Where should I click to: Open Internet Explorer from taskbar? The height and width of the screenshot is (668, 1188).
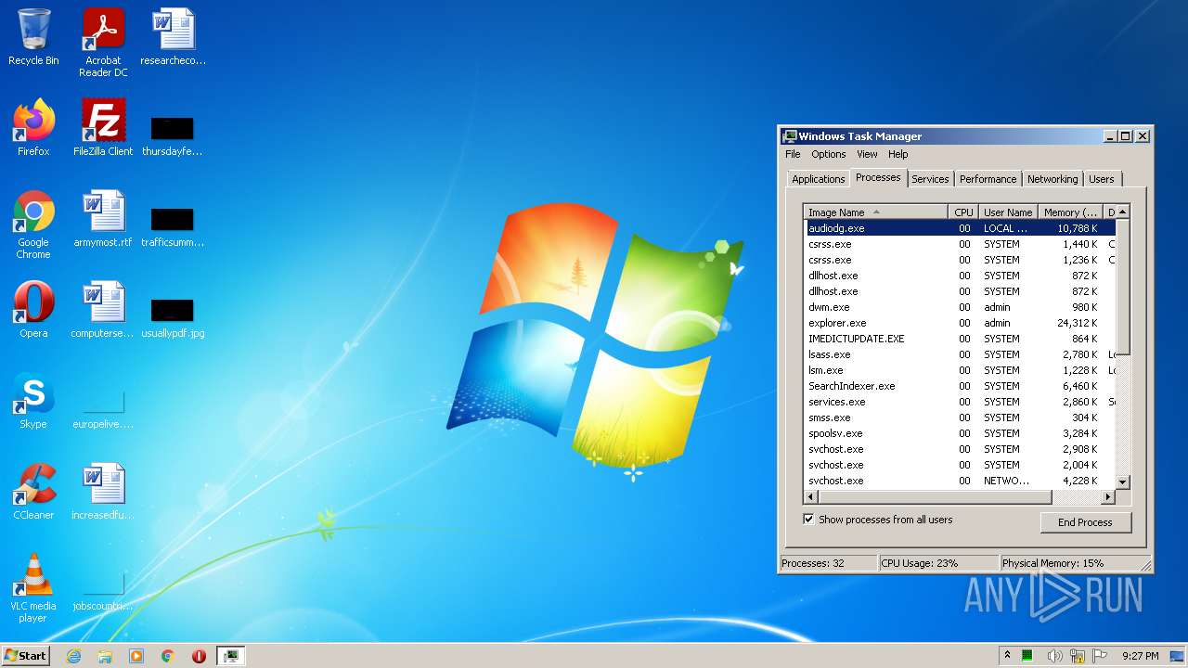(x=73, y=656)
